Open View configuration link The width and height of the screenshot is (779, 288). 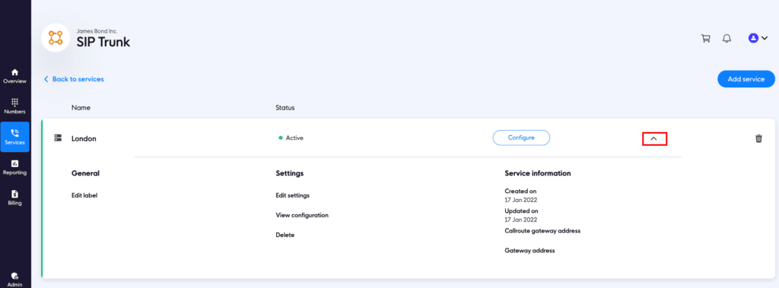302,215
